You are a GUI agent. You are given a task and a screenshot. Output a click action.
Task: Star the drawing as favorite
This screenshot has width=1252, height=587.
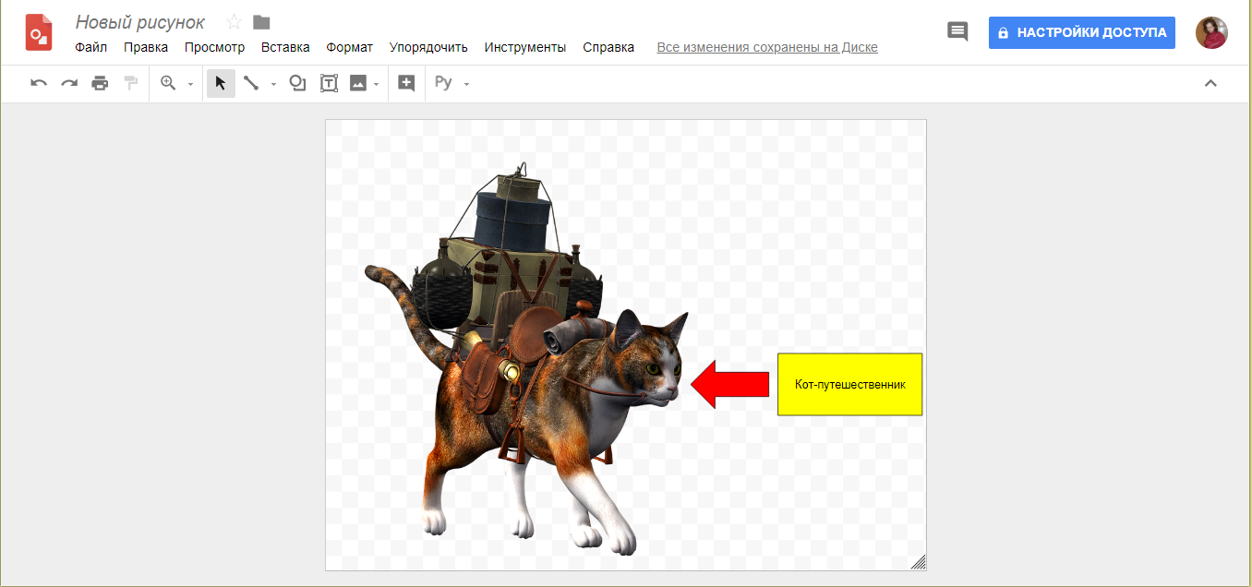(233, 21)
